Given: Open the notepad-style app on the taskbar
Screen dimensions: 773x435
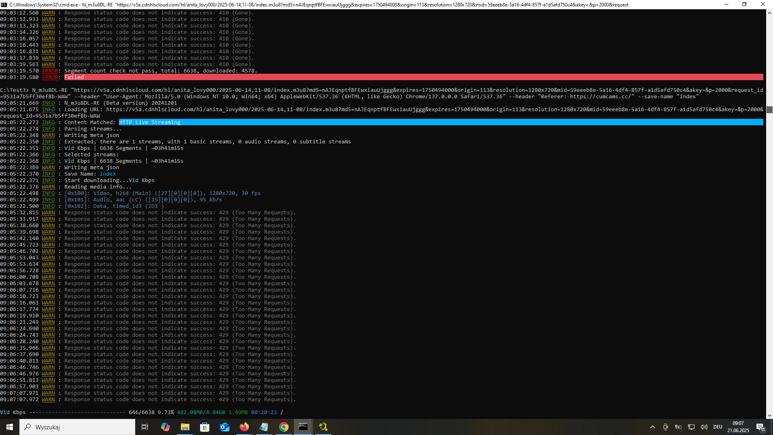Looking at the screenshot, I should (x=264, y=427).
